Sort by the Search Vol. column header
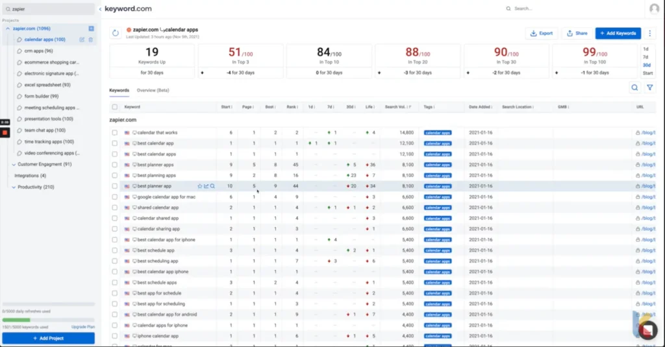The image size is (665, 347). [x=398, y=107]
